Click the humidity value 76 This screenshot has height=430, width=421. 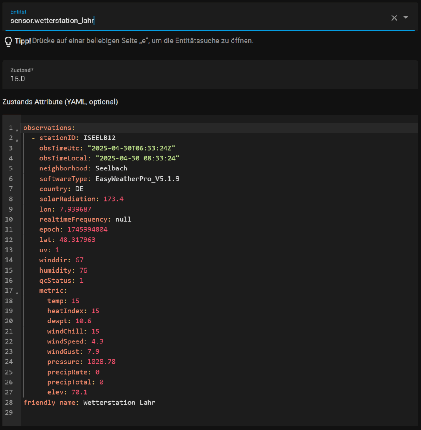(83, 270)
